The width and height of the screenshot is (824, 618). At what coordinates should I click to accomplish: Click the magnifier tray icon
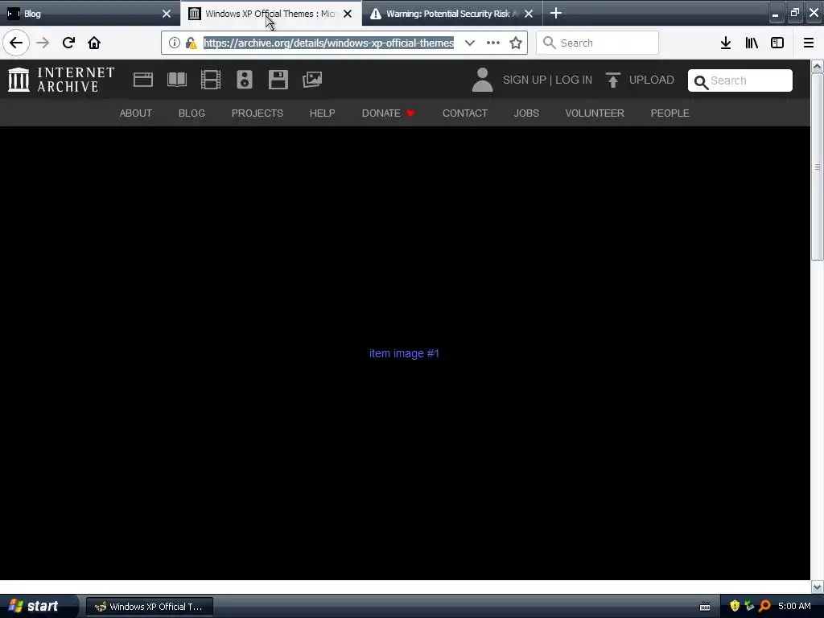pyautogui.click(x=764, y=606)
